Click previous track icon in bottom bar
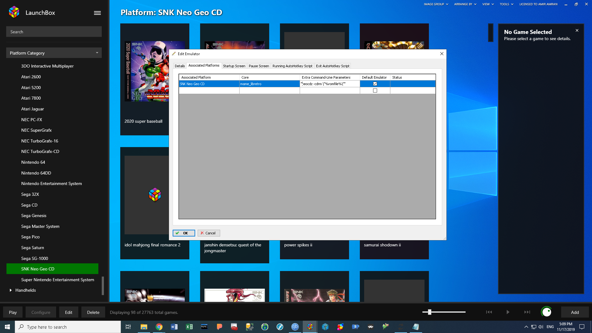This screenshot has width=592, height=333. pos(489,312)
